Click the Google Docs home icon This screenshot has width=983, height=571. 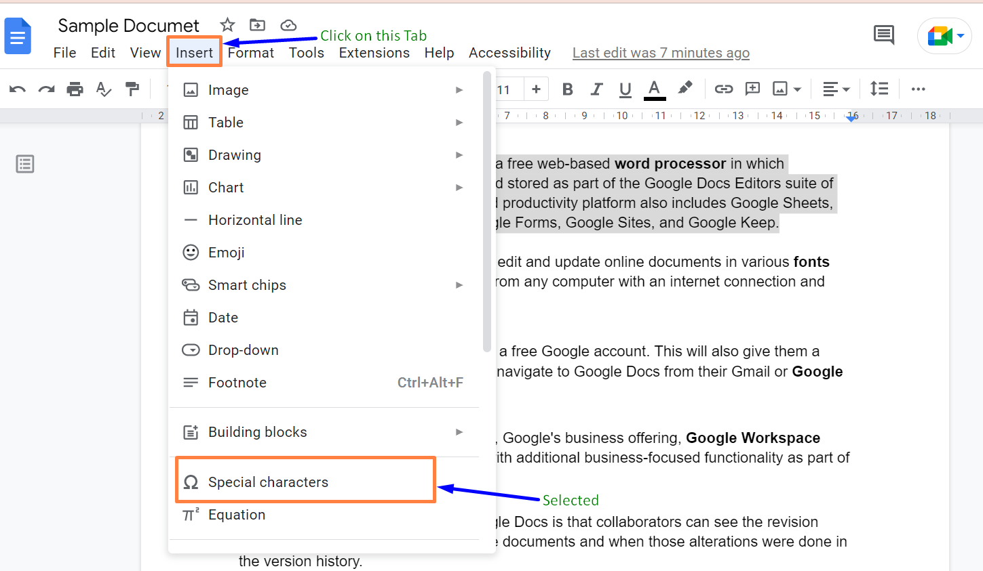tap(18, 36)
